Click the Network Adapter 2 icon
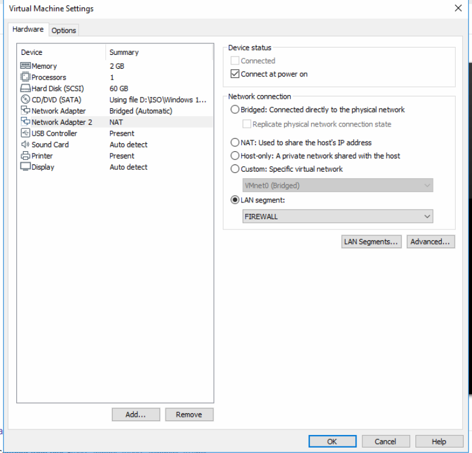Viewport: 472px width, 453px height. (x=25, y=122)
